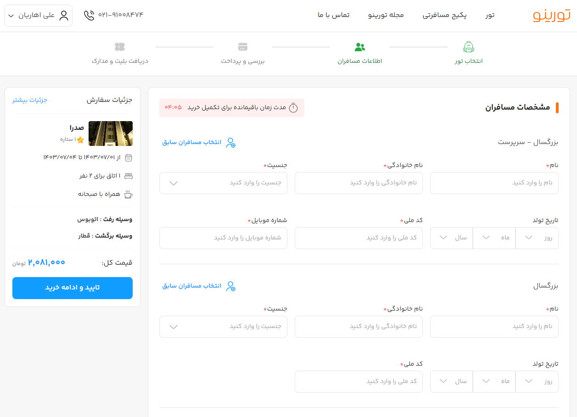Click the Sadra hotel thumbnail image
The image size is (577, 417).
(110, 133)
